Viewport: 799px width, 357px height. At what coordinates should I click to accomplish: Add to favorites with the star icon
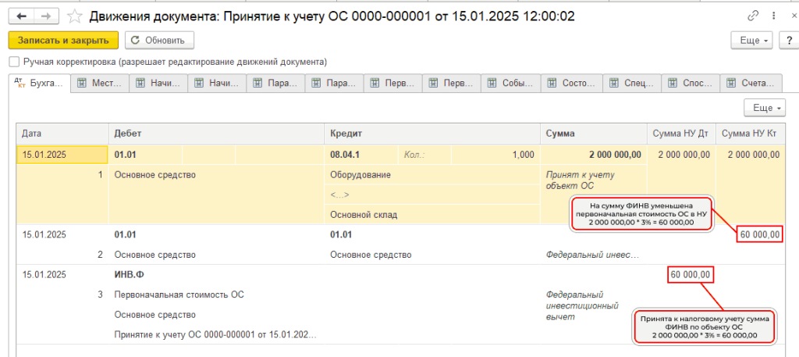point(74,16)
